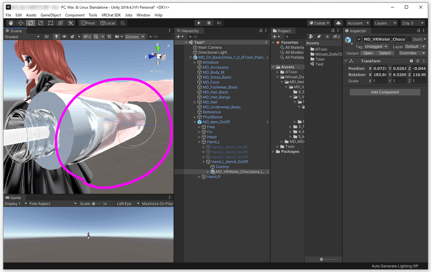The image size is (431, 272).
Task: Lock the Project panel
Action: [x=333, y=31]
